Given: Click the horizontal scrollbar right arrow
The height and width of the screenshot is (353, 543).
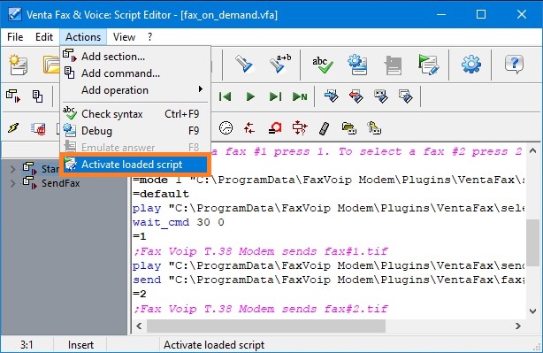Looking at the screenshot, I should pos(518,326).
